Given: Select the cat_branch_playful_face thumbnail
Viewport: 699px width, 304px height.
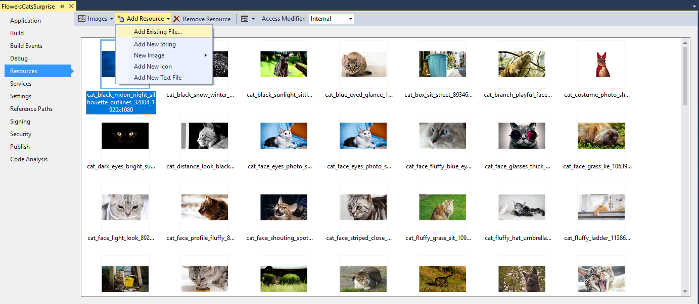Looking at the screenshot, I should [x=522, y=64].
